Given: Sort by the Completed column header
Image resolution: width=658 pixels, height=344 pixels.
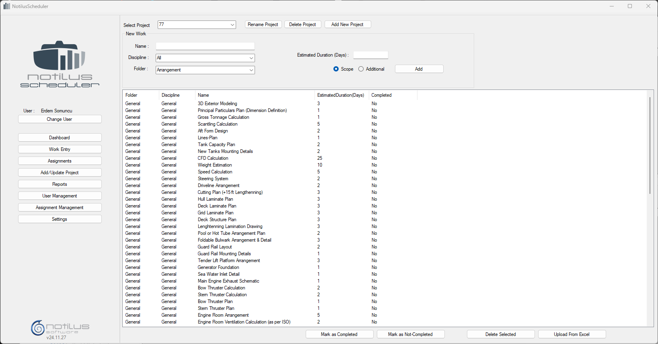Looking at the screenshot, I should (381, 95).
